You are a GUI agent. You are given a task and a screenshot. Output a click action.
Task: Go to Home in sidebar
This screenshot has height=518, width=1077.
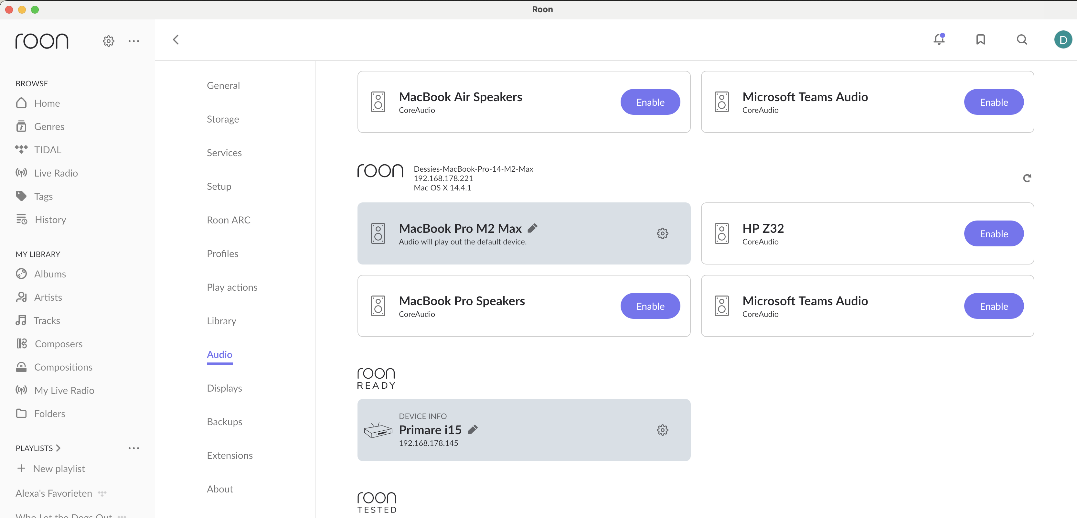coord(38,103)
